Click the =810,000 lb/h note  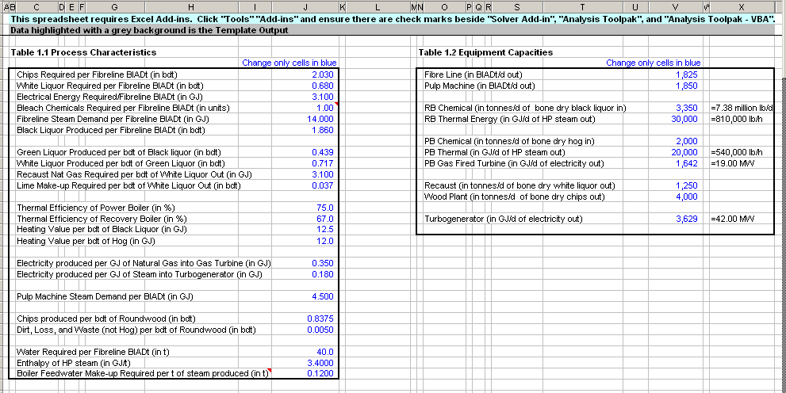coord(736,119)
